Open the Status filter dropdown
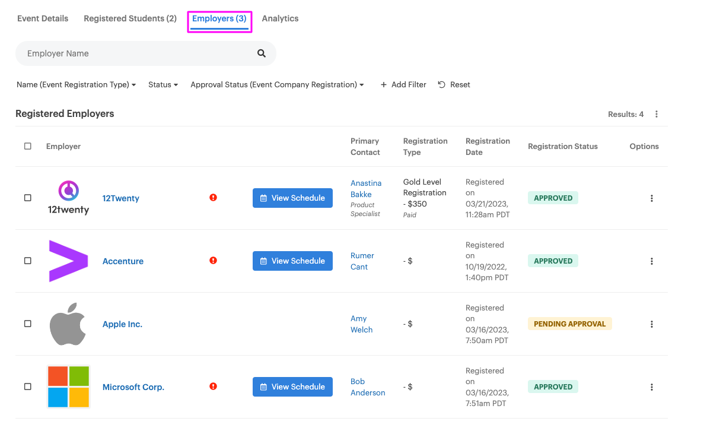Viewport: 707px width, 434px height. click(x=163, y=85)
